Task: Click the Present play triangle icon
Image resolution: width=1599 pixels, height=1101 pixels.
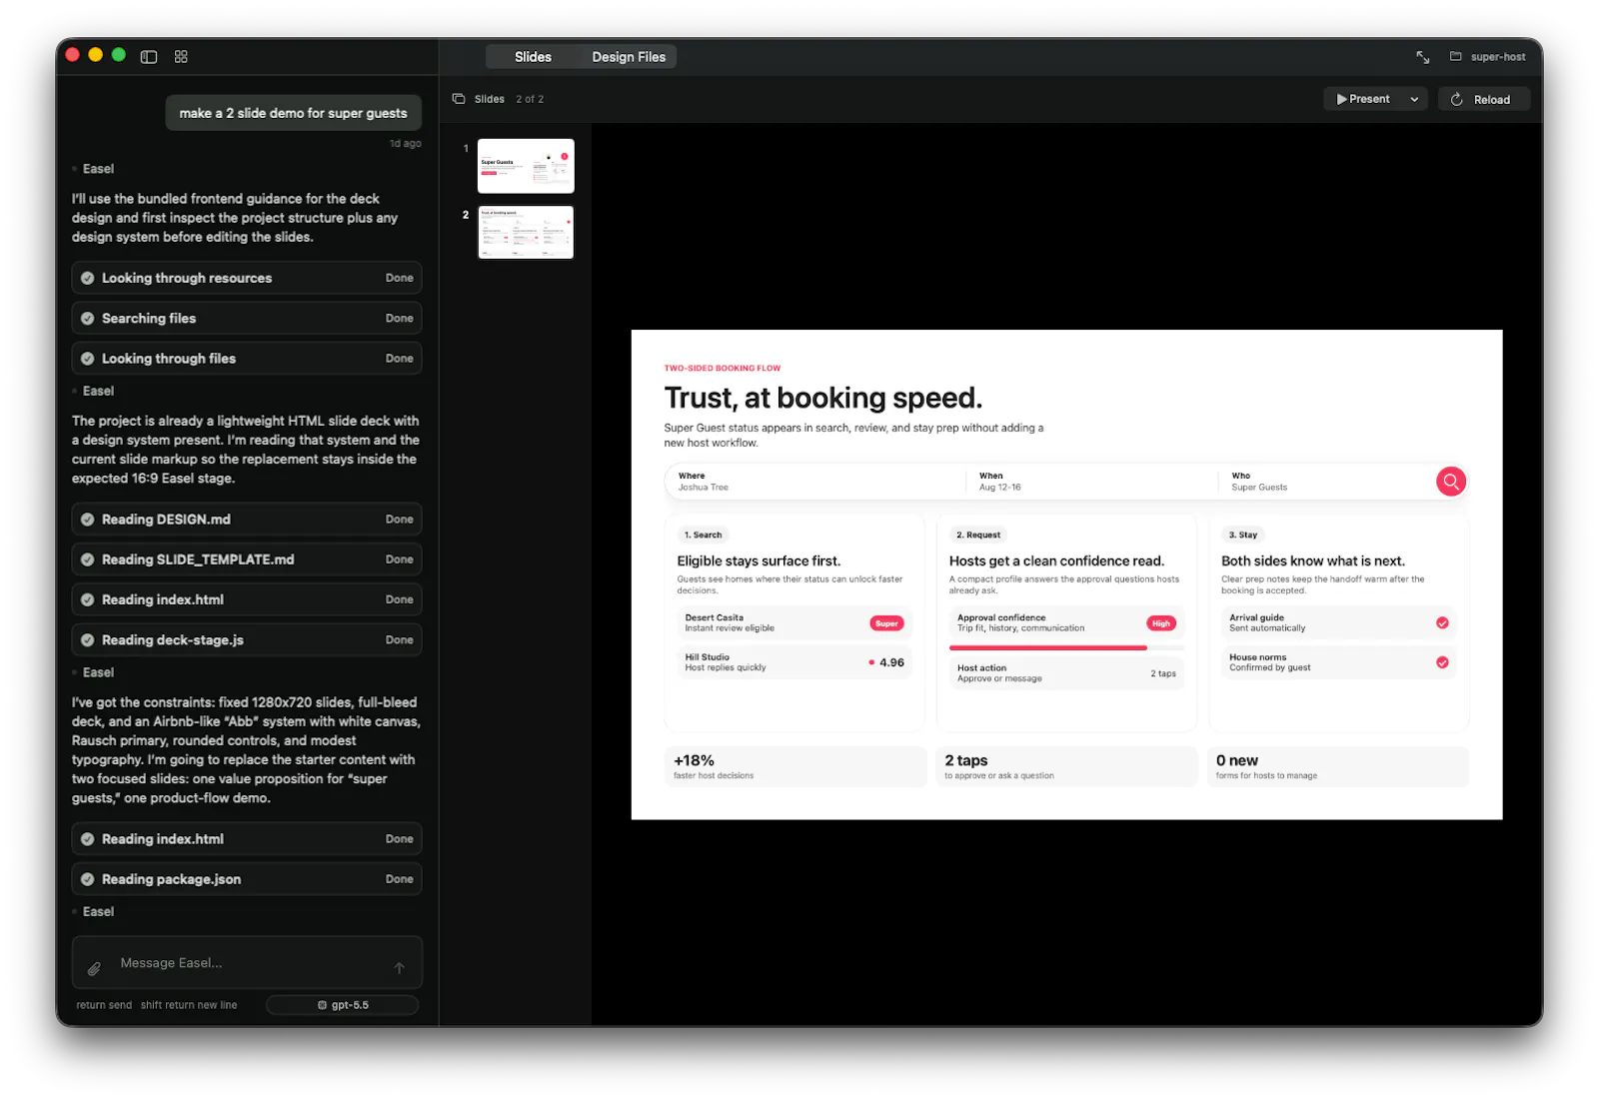Action: coord(1342,99)
